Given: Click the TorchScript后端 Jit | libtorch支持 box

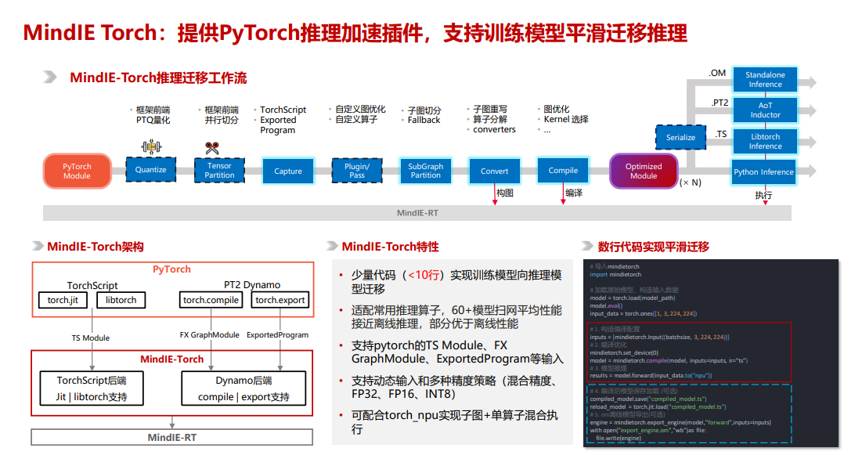Looking at the screenshot, I should [92, 388].
